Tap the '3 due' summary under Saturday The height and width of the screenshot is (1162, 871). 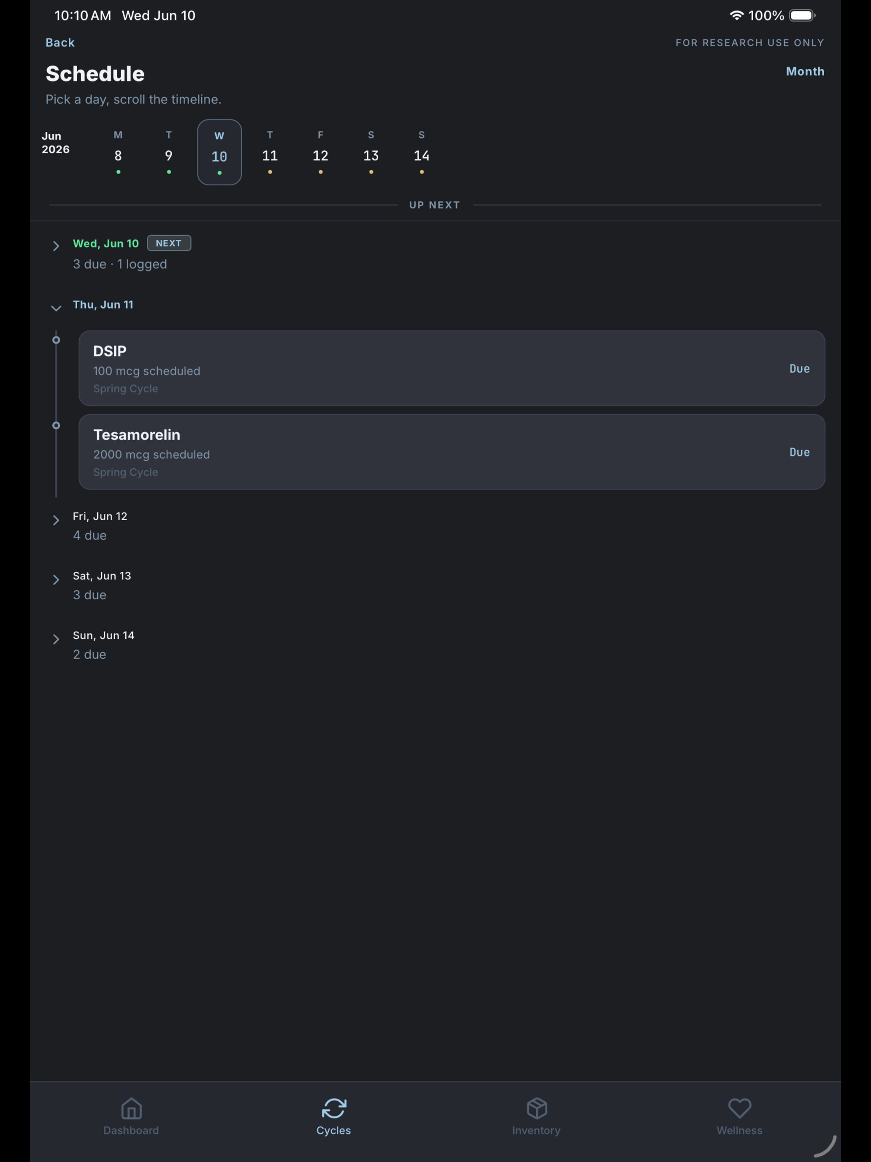tap(90, 595)
